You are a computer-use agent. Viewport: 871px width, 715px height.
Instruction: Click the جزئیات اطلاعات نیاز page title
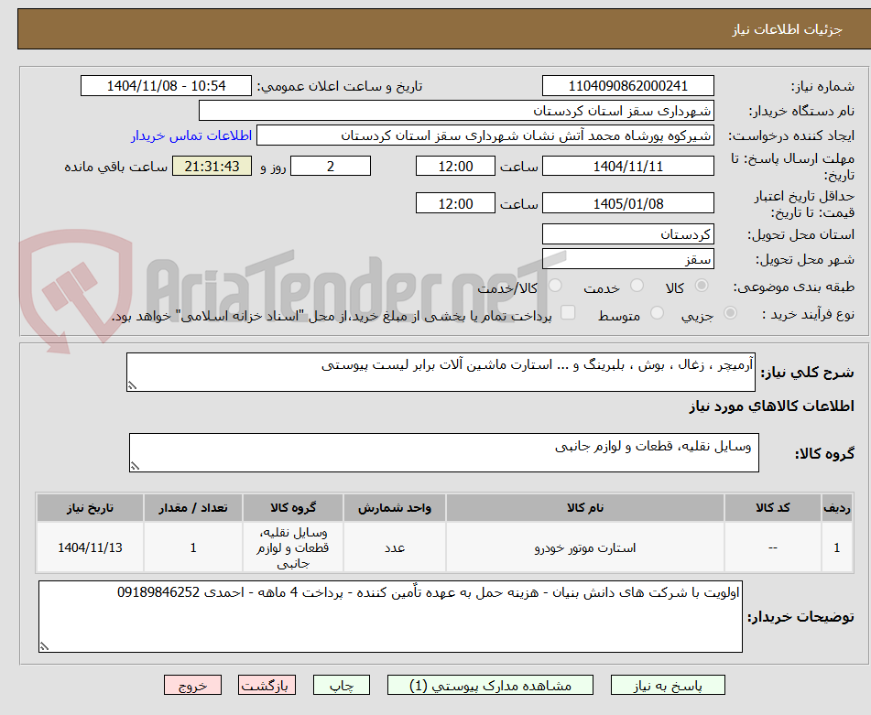tap(787, 29)
